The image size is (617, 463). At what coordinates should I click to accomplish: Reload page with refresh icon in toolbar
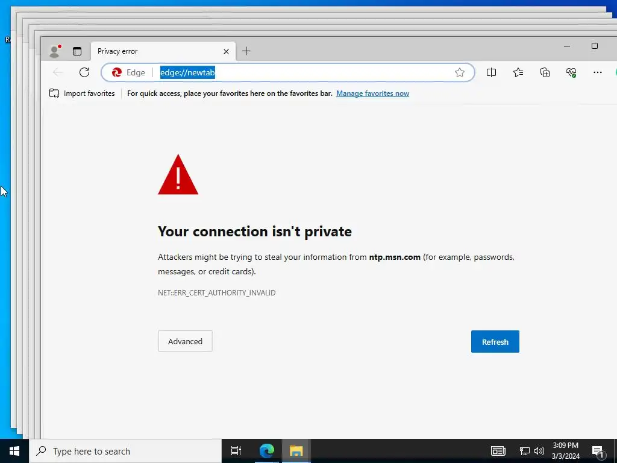click(x=84, y=72)
